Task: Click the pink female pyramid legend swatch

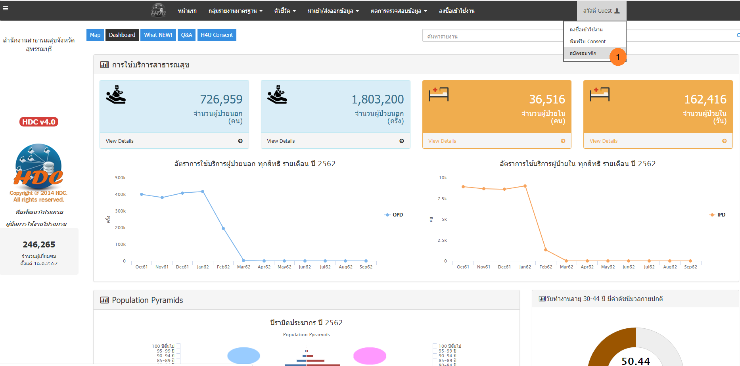Action: pos(369,356)
